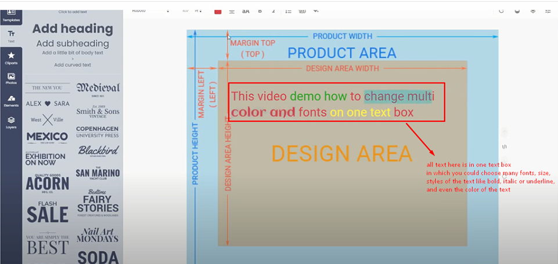
Task: Open the font family dropdown
Action: pyautogui.click(x=150, y=10)
